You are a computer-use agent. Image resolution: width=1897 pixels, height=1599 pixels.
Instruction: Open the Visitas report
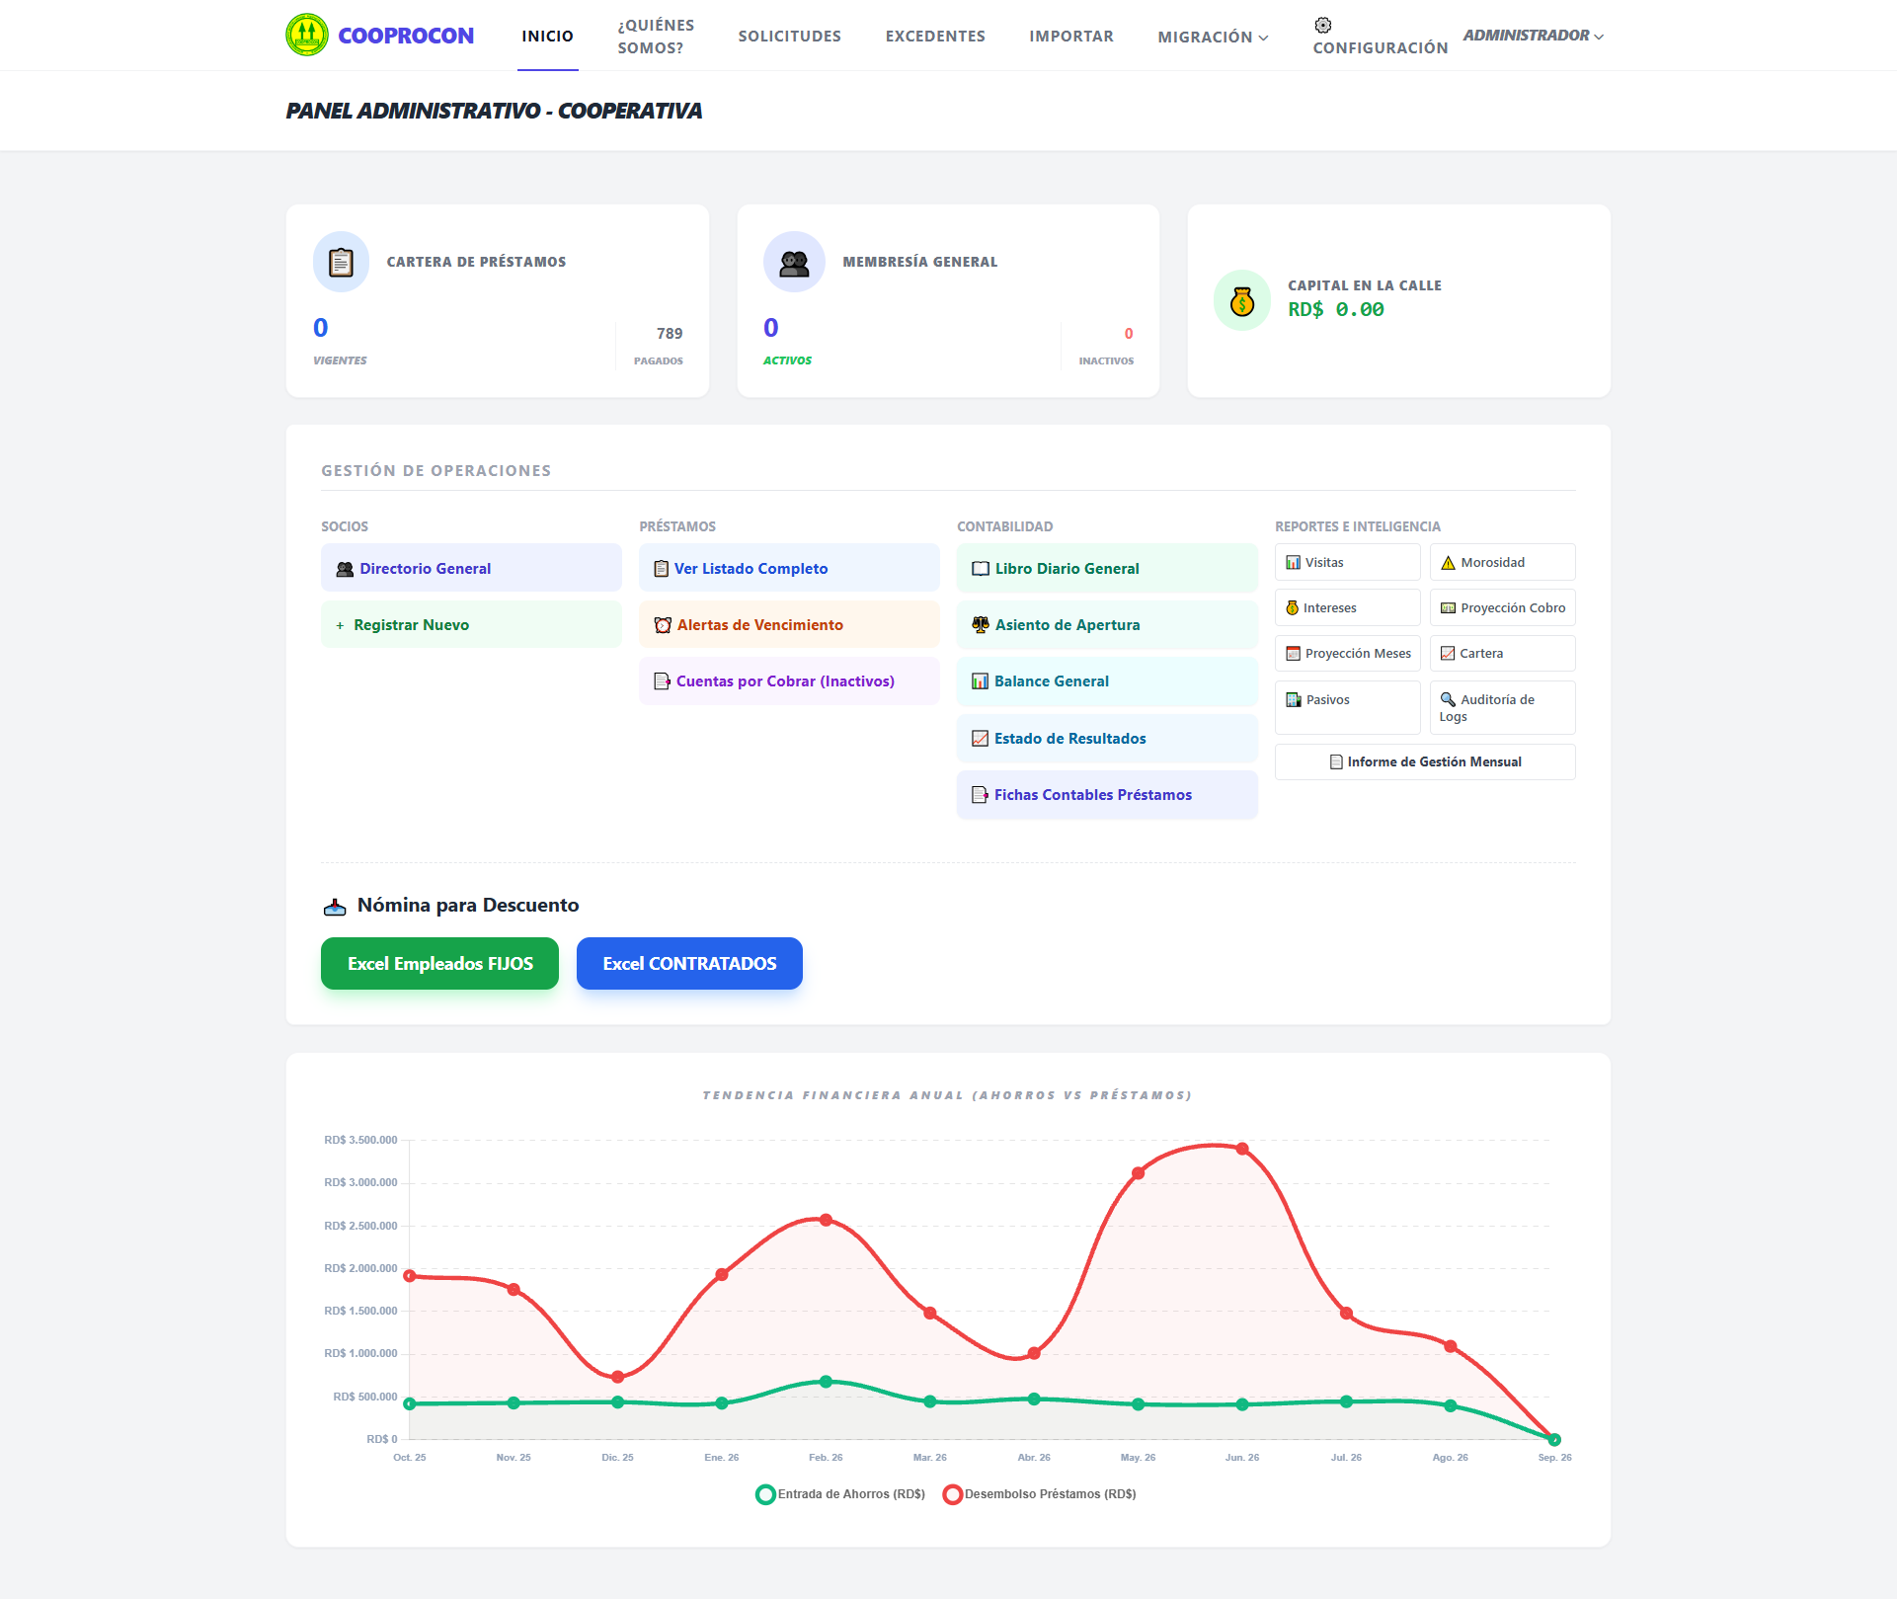[1348, 563]
